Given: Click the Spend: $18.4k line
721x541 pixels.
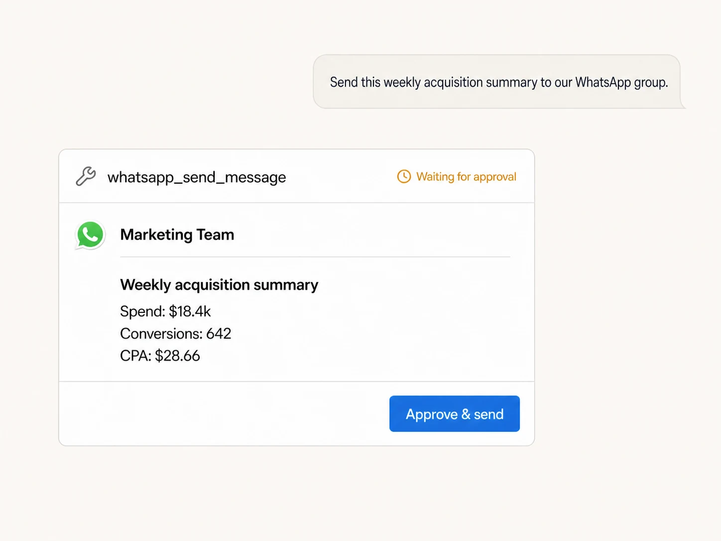Looking at the screenshot, I should [165, 311].
